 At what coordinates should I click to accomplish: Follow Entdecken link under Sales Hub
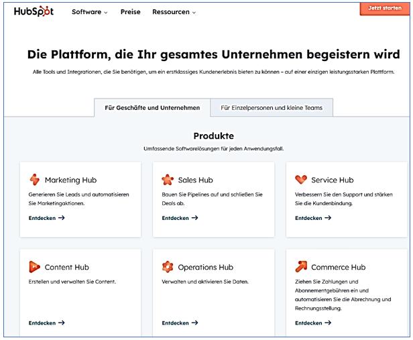180,218
